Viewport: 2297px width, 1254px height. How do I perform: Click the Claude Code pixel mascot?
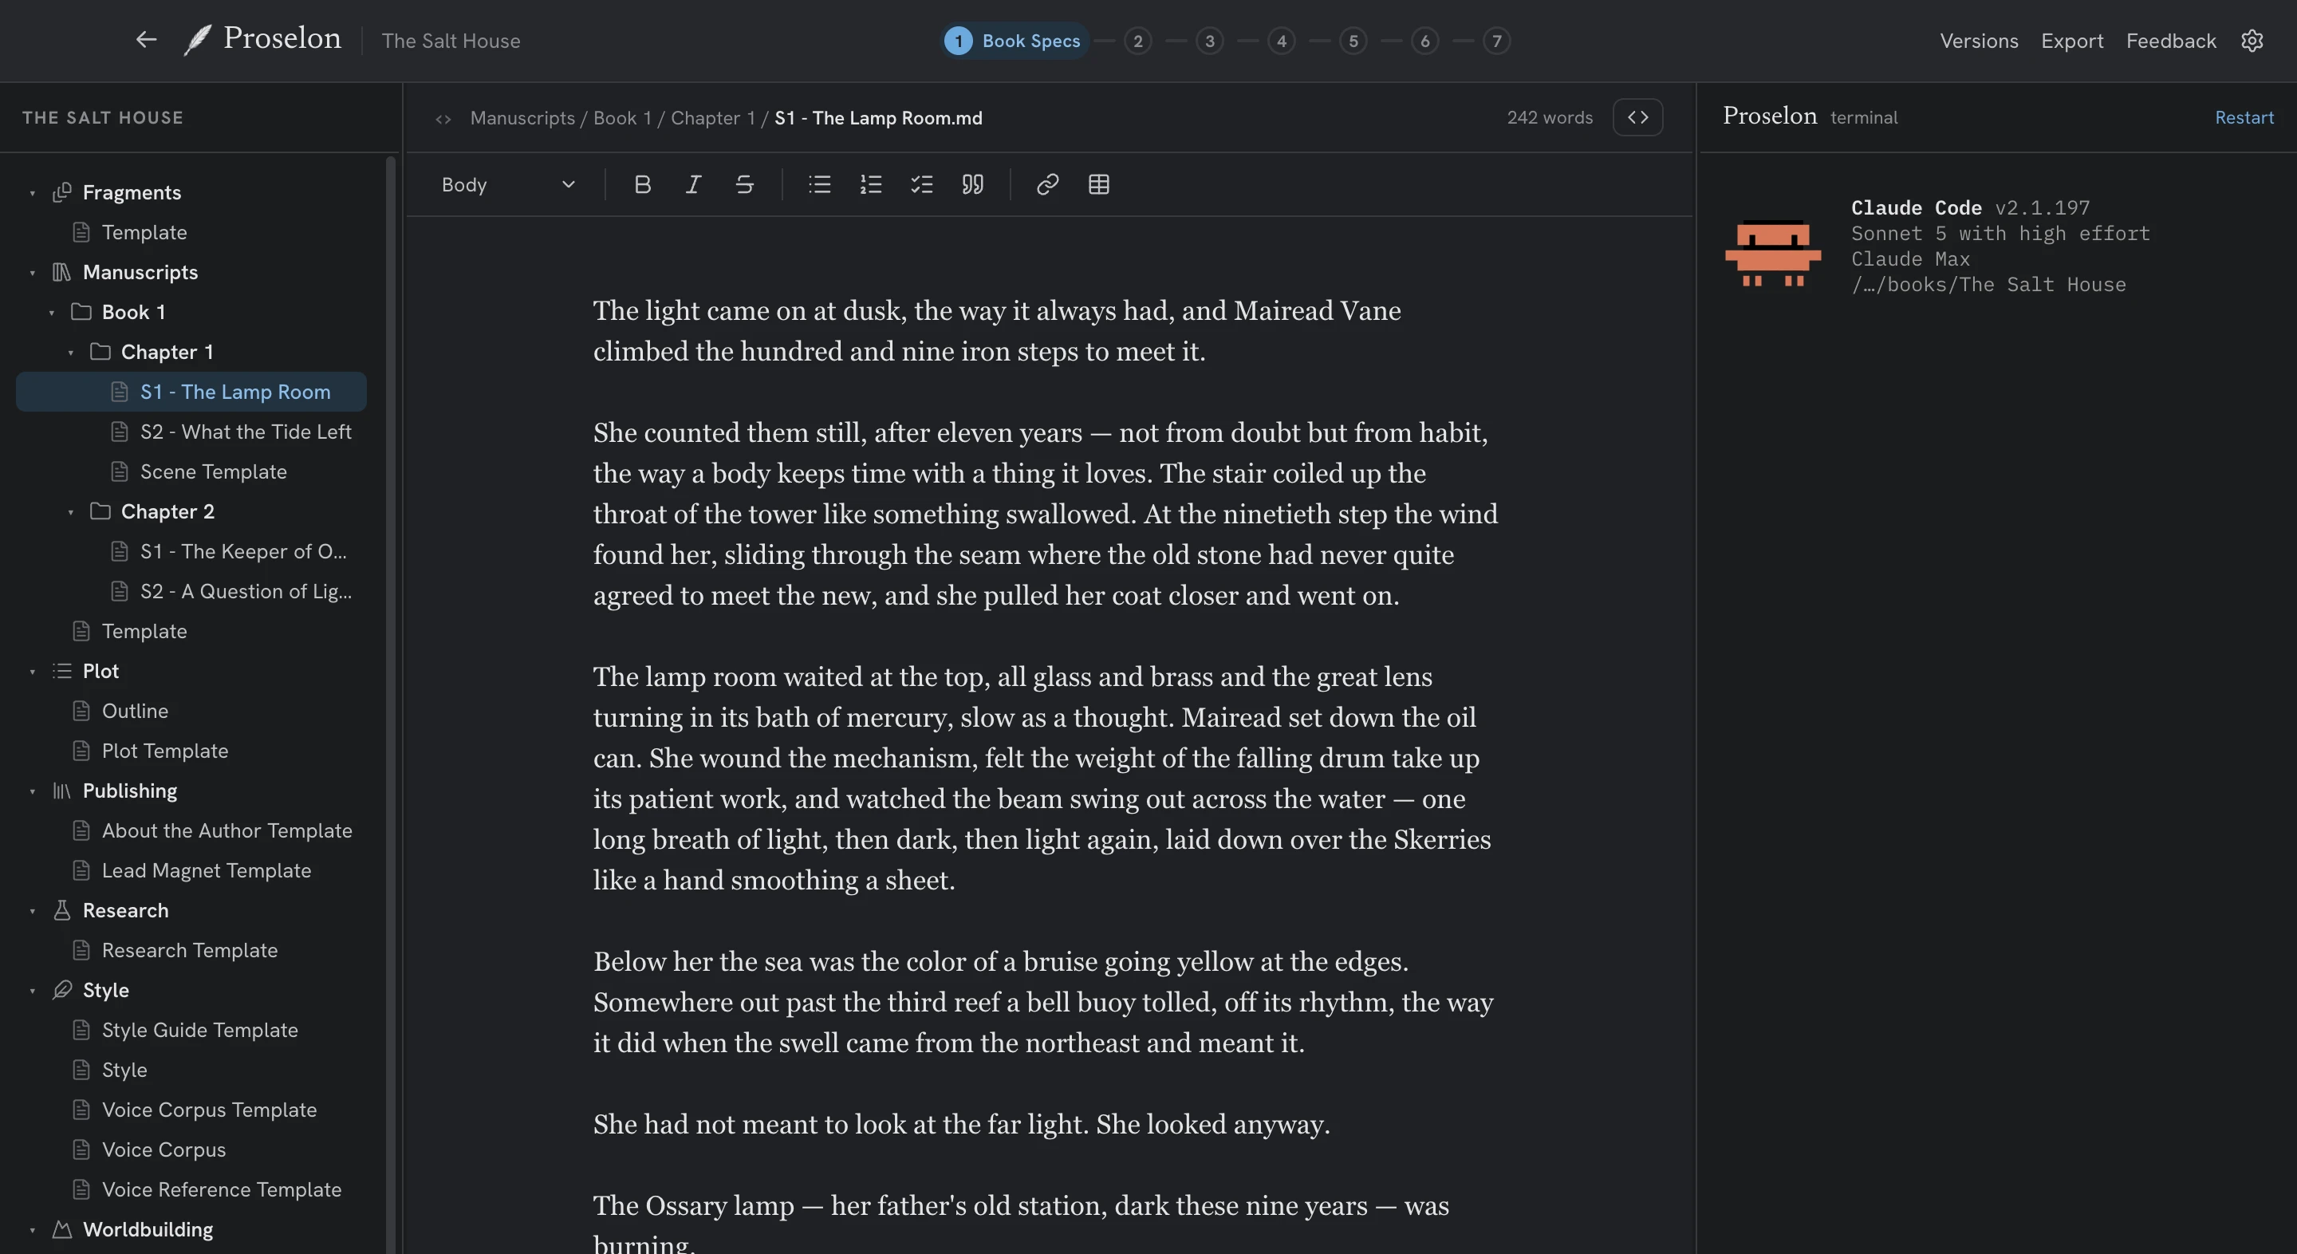1773,252
